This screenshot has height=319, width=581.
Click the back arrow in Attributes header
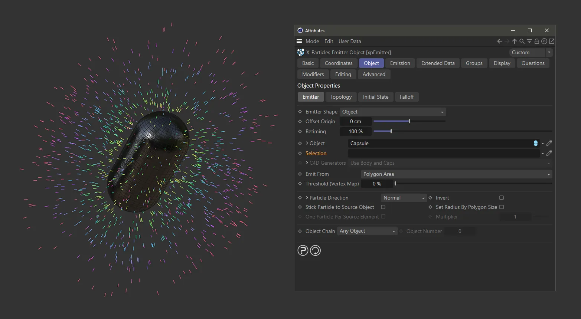[x=500, y=41]
